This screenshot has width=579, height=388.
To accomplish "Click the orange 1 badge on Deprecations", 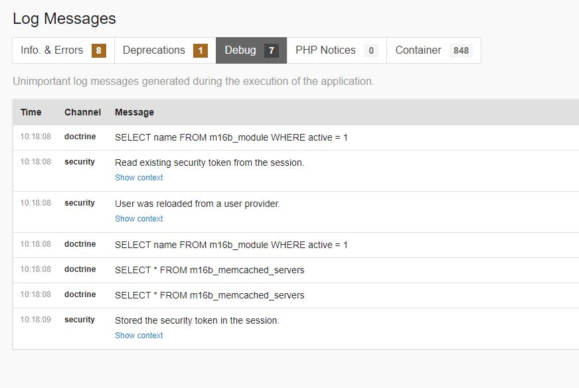I will 201,50.
